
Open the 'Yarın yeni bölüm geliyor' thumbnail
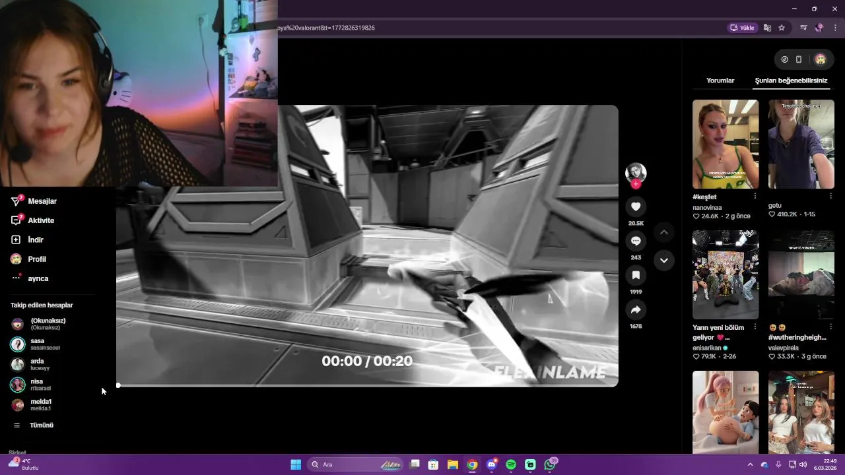pyautogui.click(x=726, y=274)
